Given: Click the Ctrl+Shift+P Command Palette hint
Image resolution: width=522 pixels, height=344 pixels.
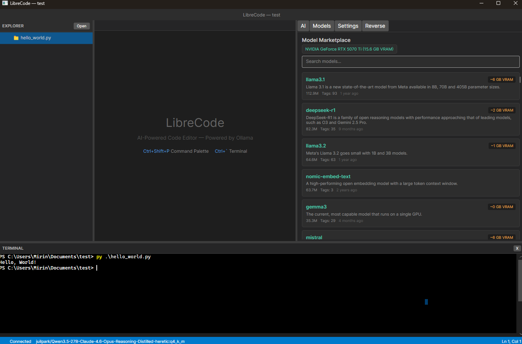Looking at the screenshot, I should coord(176,151).
